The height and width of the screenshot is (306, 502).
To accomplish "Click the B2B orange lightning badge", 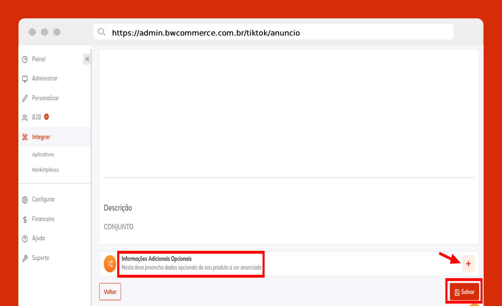I will tap(47, 117).
